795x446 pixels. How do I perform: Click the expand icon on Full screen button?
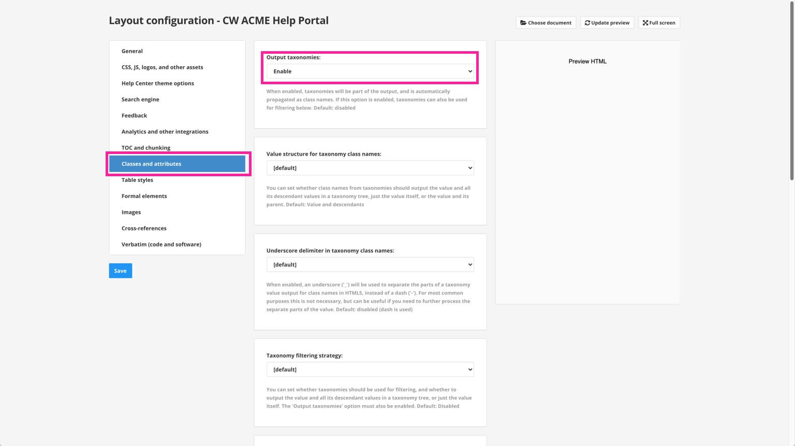pos(645,22)
